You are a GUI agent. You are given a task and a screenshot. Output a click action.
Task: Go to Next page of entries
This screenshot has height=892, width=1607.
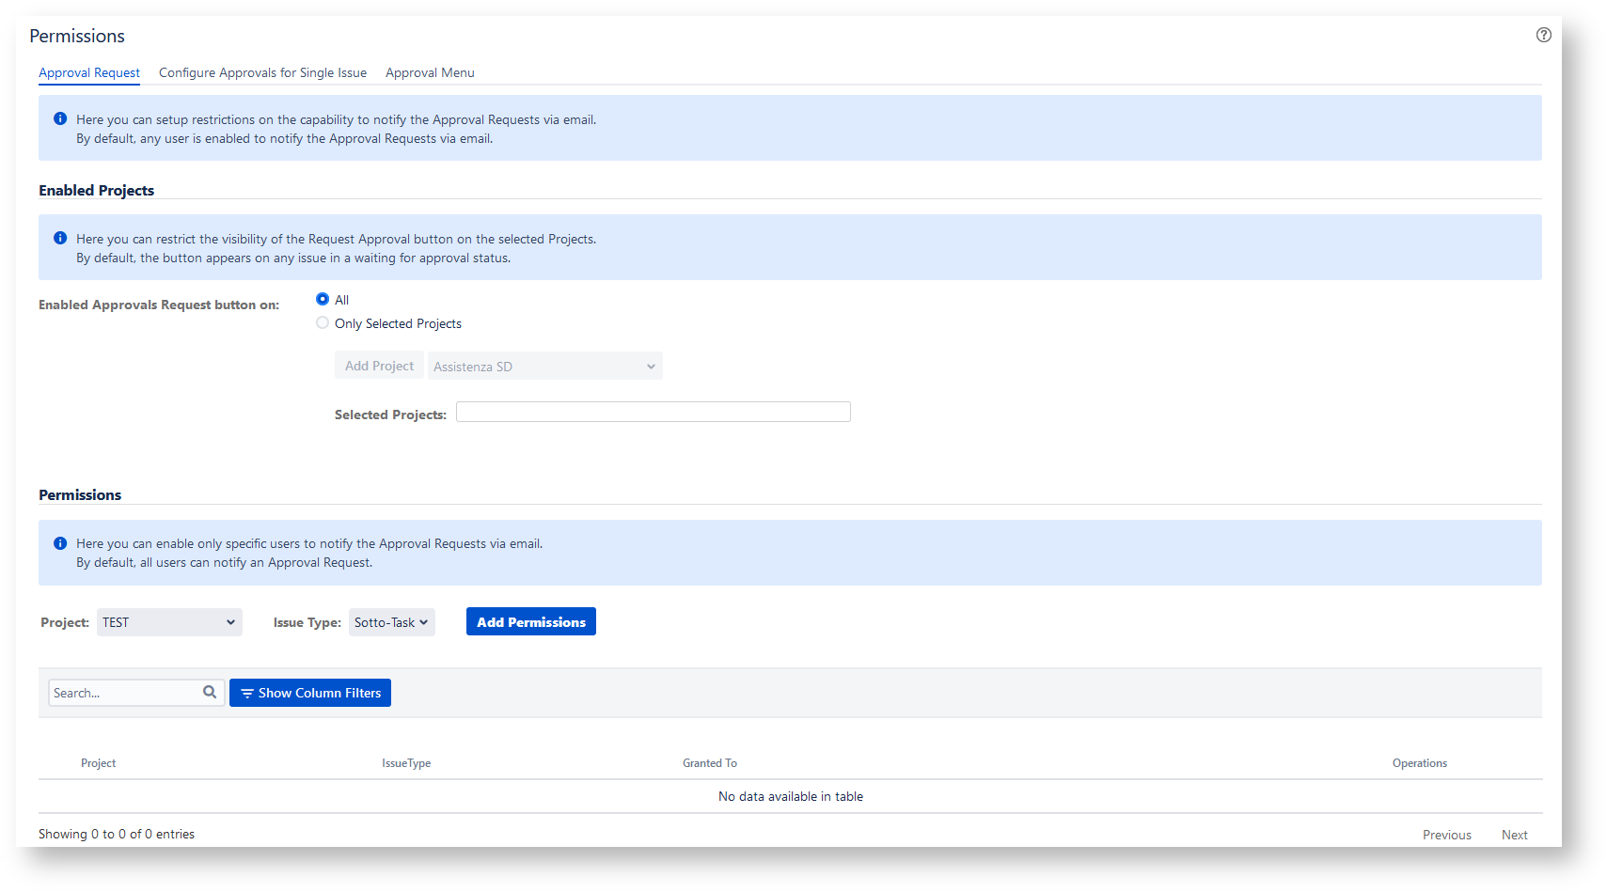[x=1514, y=835]
